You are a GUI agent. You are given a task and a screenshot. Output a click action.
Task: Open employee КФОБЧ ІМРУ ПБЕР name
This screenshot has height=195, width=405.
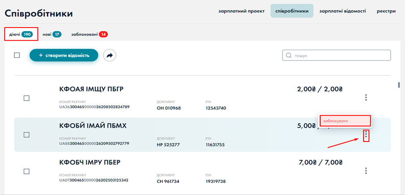point(90,163)
